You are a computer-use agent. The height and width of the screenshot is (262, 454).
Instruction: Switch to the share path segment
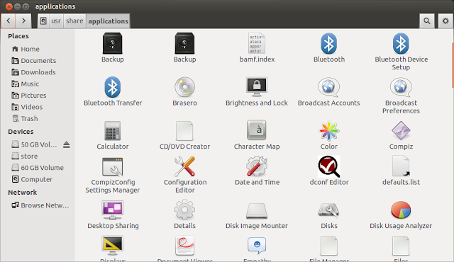pos(74,21)
